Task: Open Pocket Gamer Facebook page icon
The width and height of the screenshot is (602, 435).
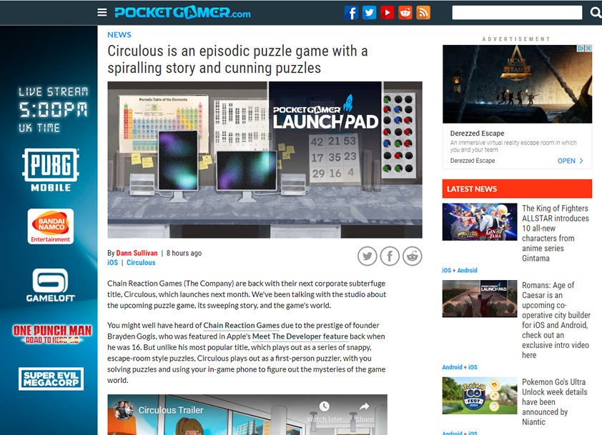Action: (x=351, y=13)
